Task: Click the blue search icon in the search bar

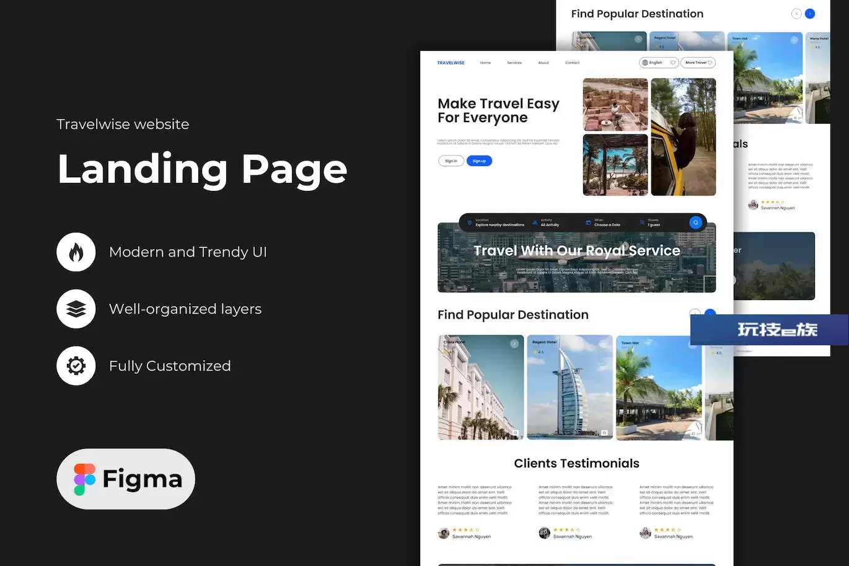Action: (x=695, y=223)
